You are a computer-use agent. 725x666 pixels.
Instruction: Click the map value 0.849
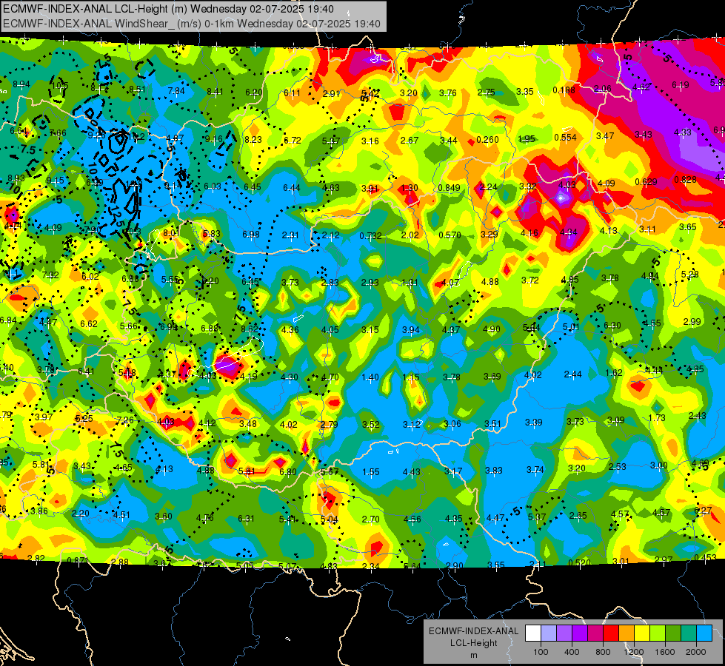pyautogui.click(x=449, y=188)
